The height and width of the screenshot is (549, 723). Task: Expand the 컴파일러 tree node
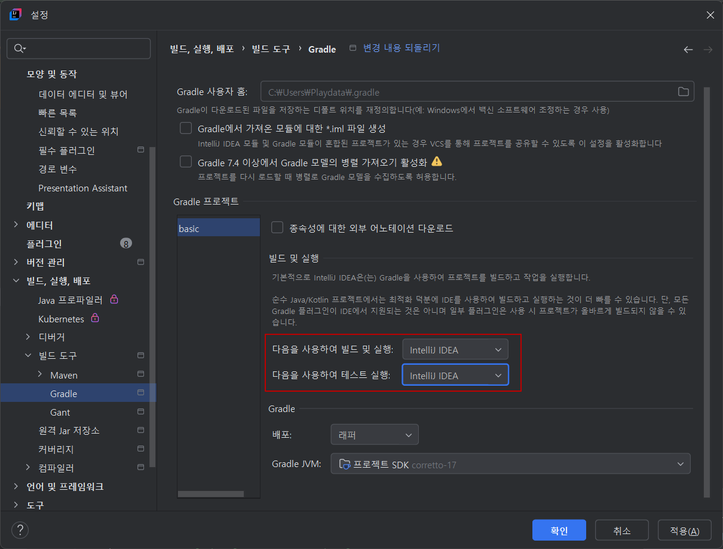click(x=28, y=468)
